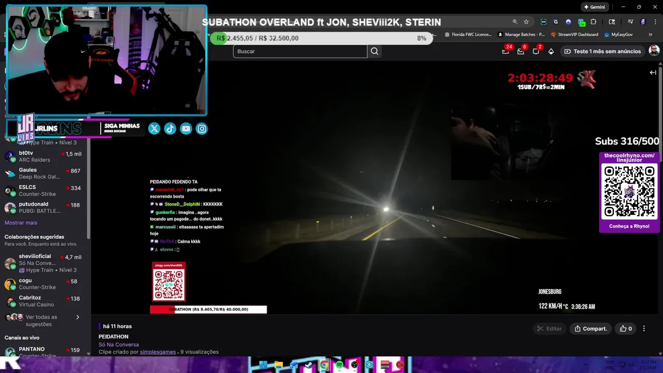Image resolution: width=663 pixels, height=373 pixels.
Task: Click the thecoolrhyno QR code
Action: (629, 192)
